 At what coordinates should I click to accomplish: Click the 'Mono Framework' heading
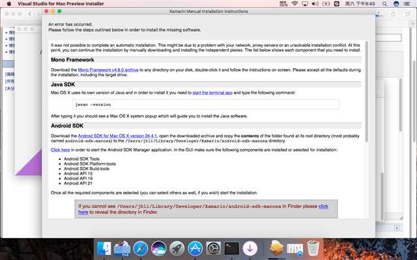coord(72,60)
